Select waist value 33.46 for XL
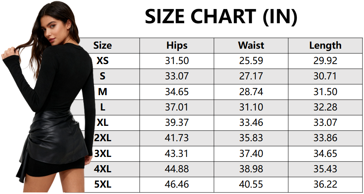 pos(251,122)
